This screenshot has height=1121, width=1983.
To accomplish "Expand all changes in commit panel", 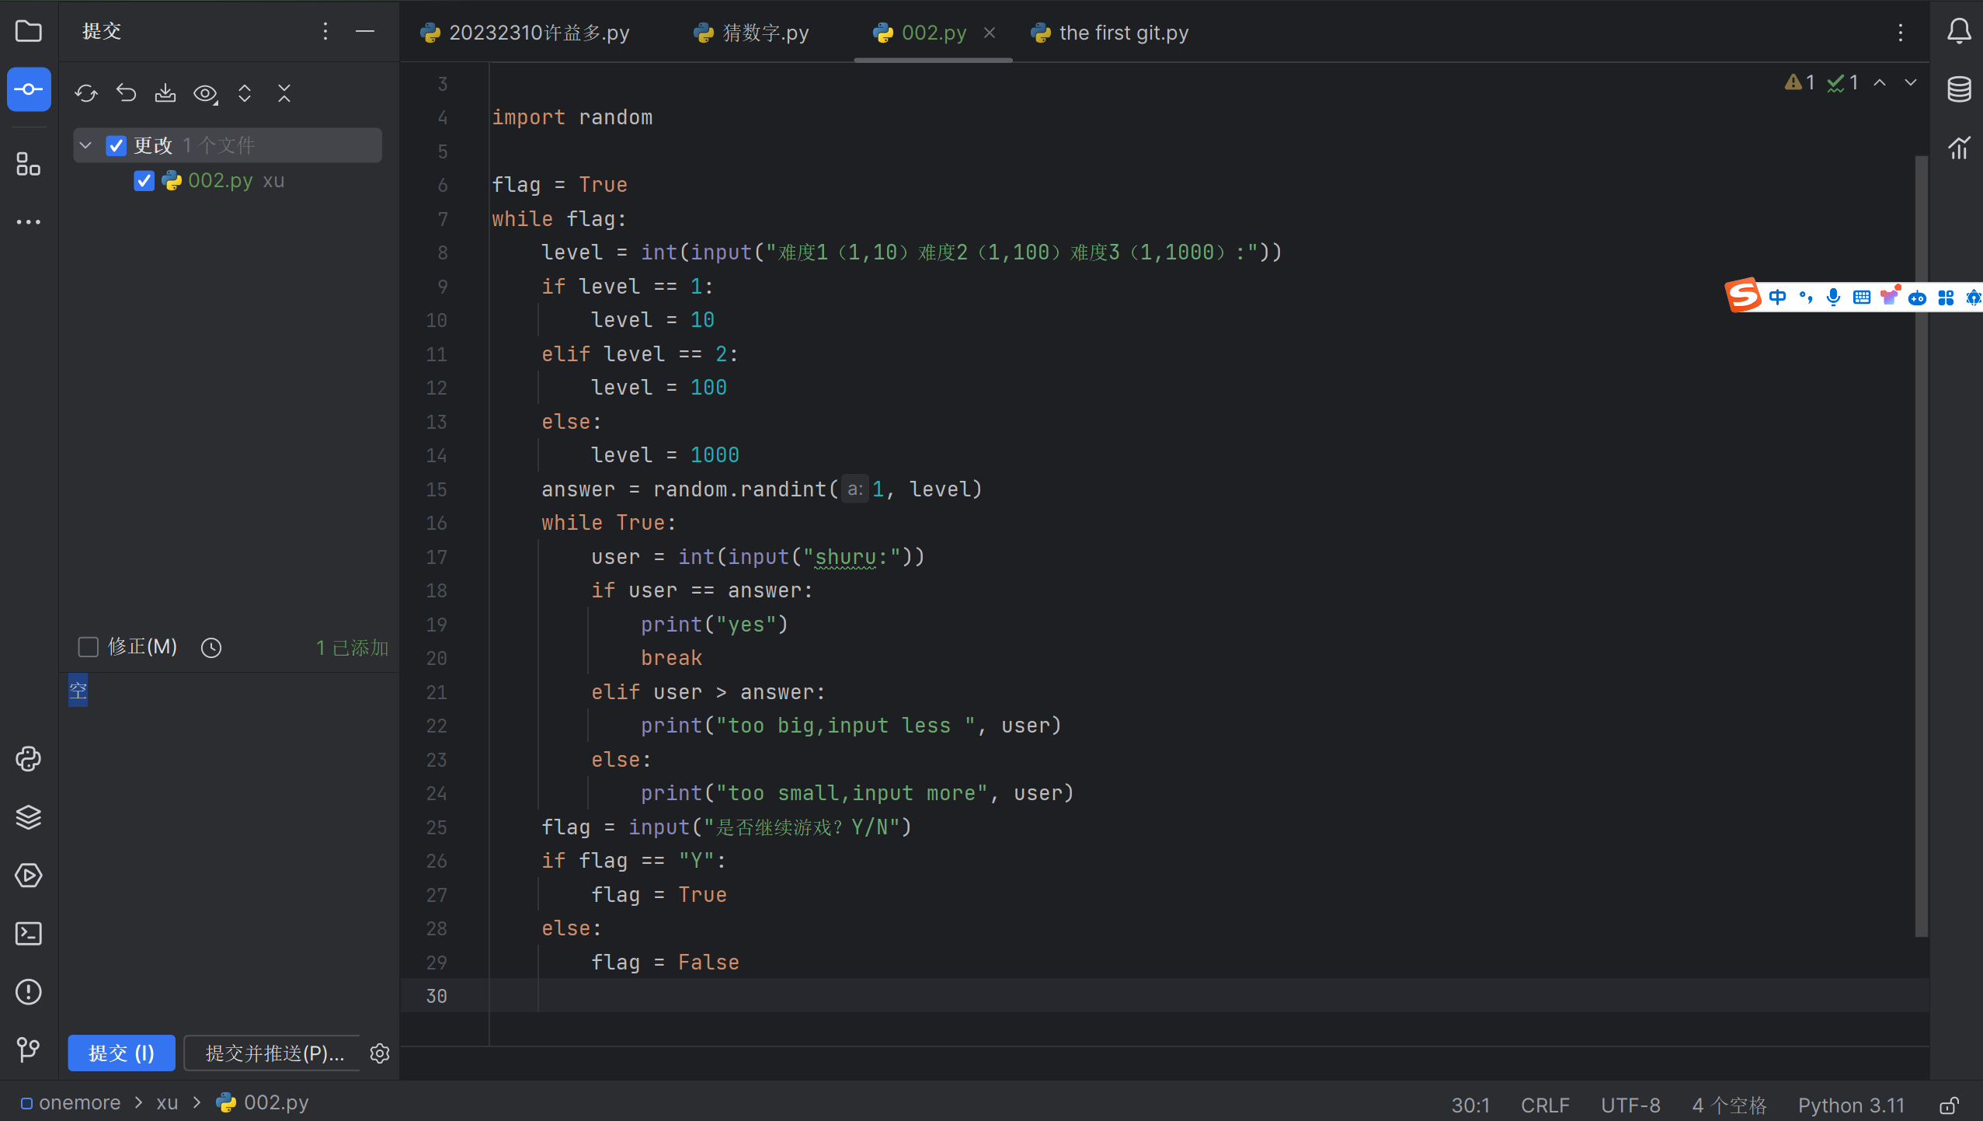I will coord(245,94).
